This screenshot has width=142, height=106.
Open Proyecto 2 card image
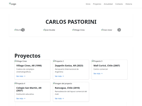click(x=58, y=61)
